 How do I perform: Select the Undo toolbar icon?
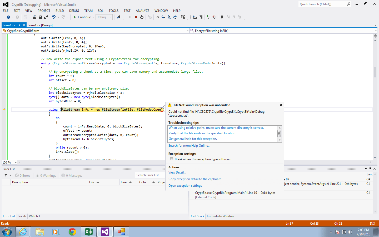pyautogui.click(x=54, y=17)
